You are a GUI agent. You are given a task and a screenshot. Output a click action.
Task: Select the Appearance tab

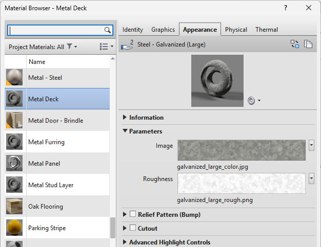click(200, 29)
